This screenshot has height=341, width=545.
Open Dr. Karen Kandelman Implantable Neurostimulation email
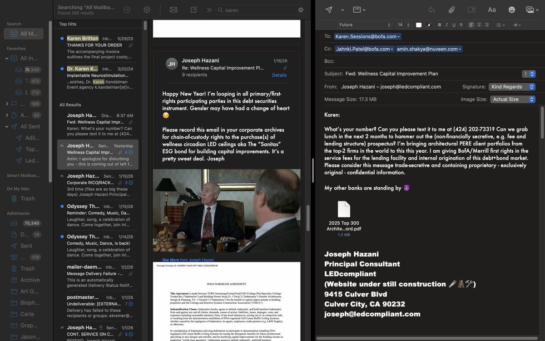98,78
